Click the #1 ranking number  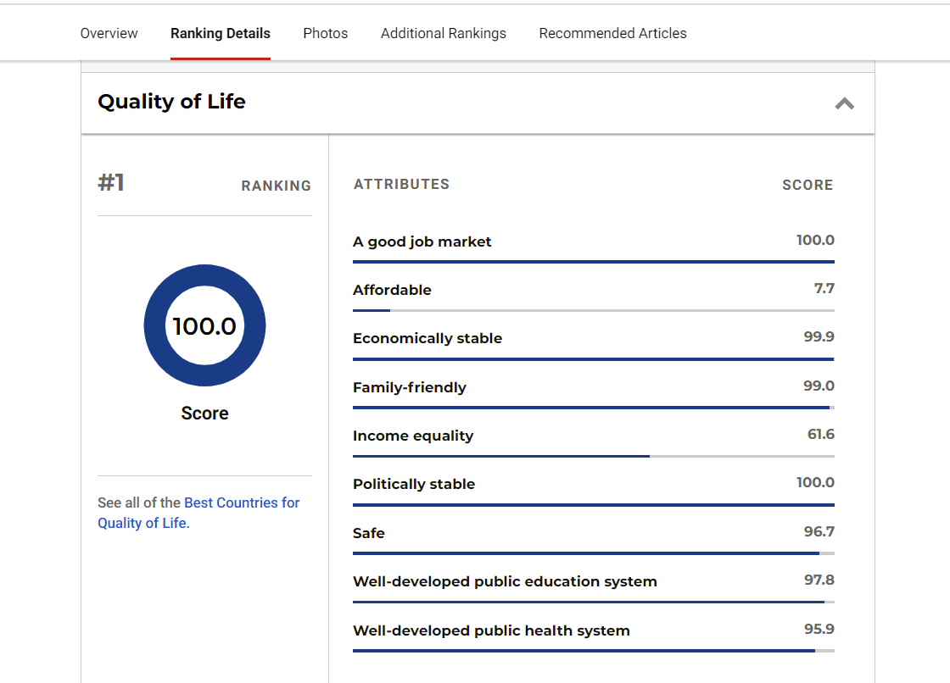pos(111,182)
